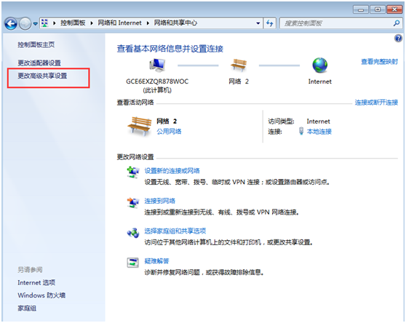Select the 网络和共享中心 breadcrumb segment
This screenshot has width=406, height=323.
[x=175, y=23]
